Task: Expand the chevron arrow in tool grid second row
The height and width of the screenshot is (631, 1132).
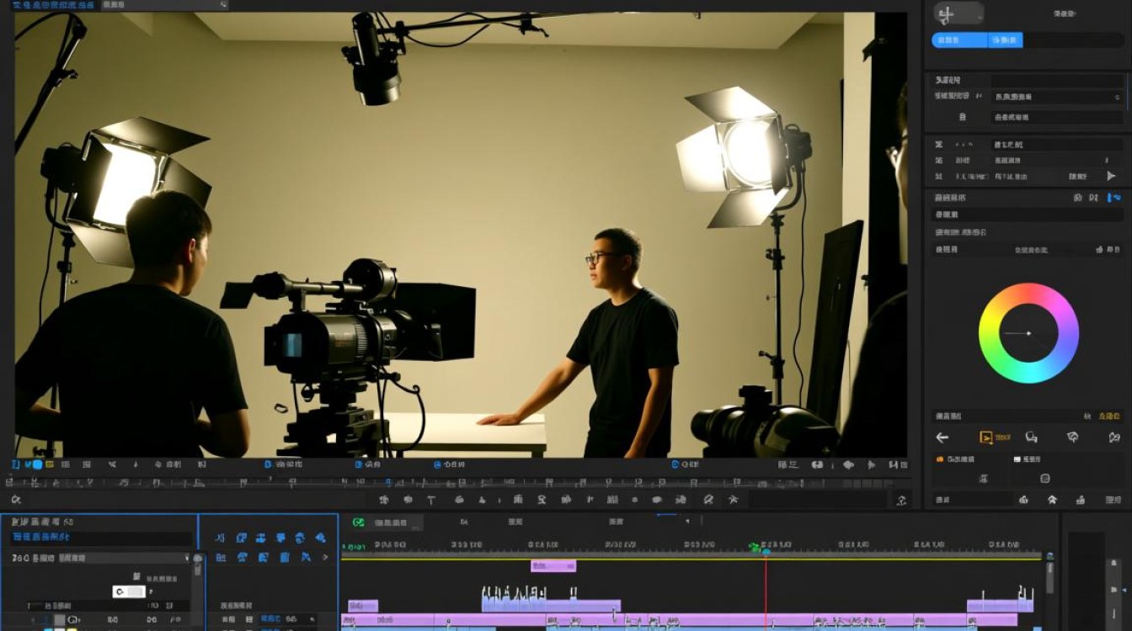Action: [325, 557]
